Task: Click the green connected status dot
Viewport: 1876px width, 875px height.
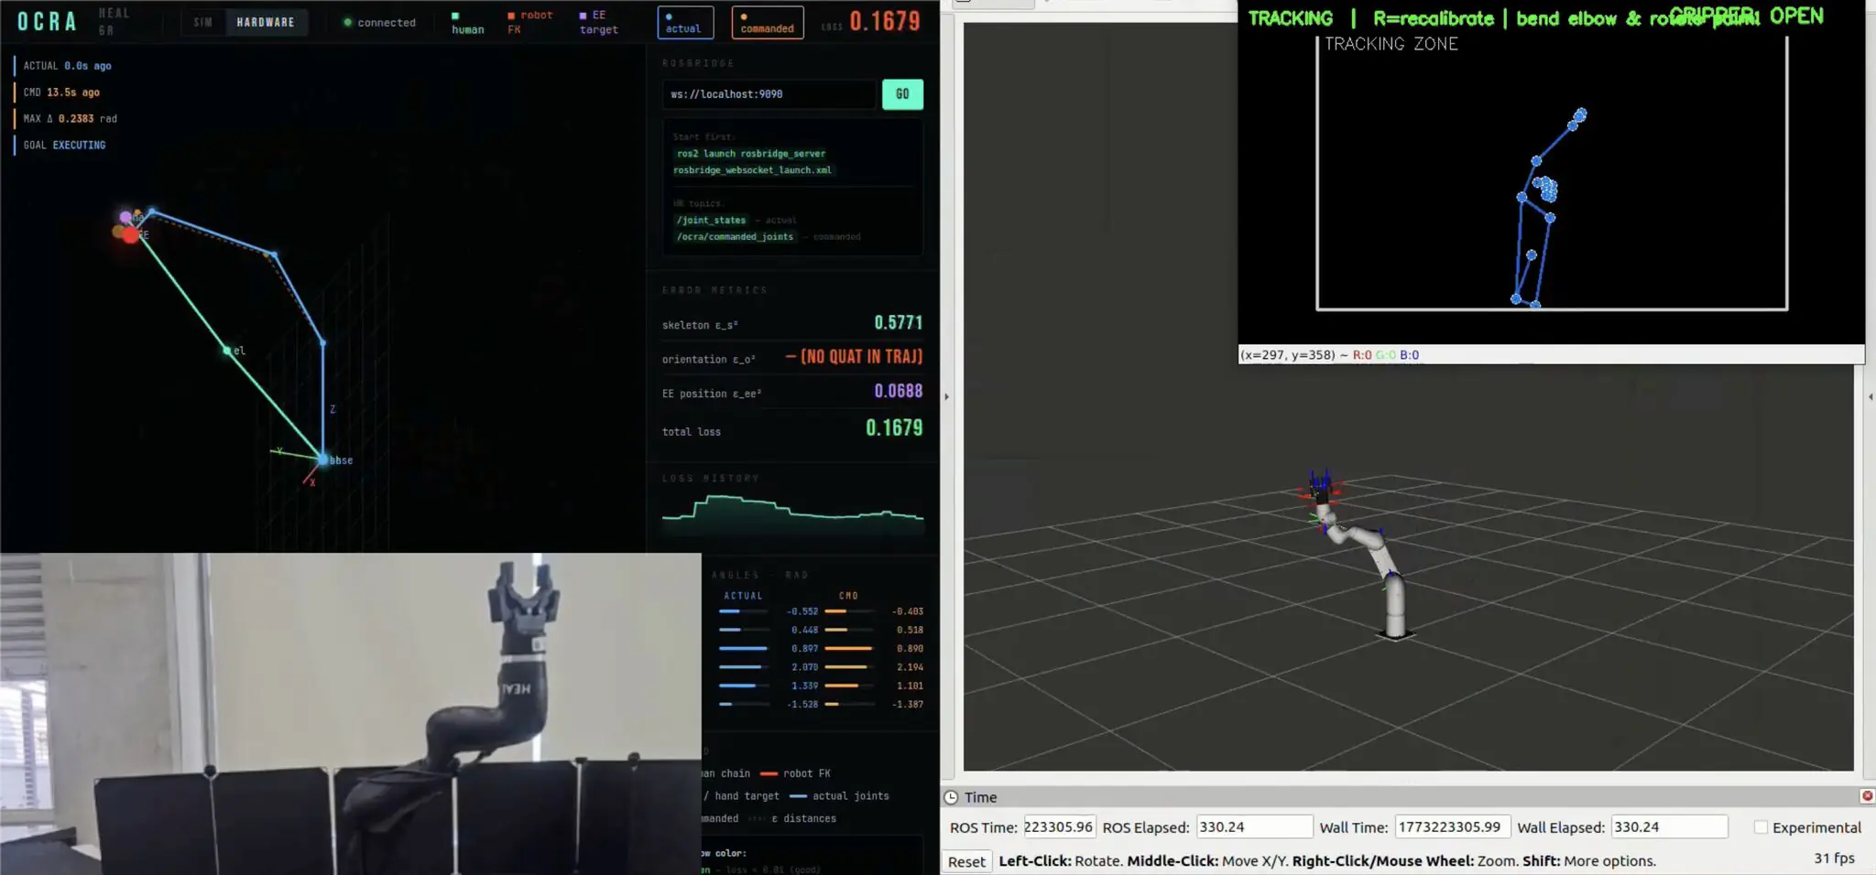Action: click(x=347, y=22)
